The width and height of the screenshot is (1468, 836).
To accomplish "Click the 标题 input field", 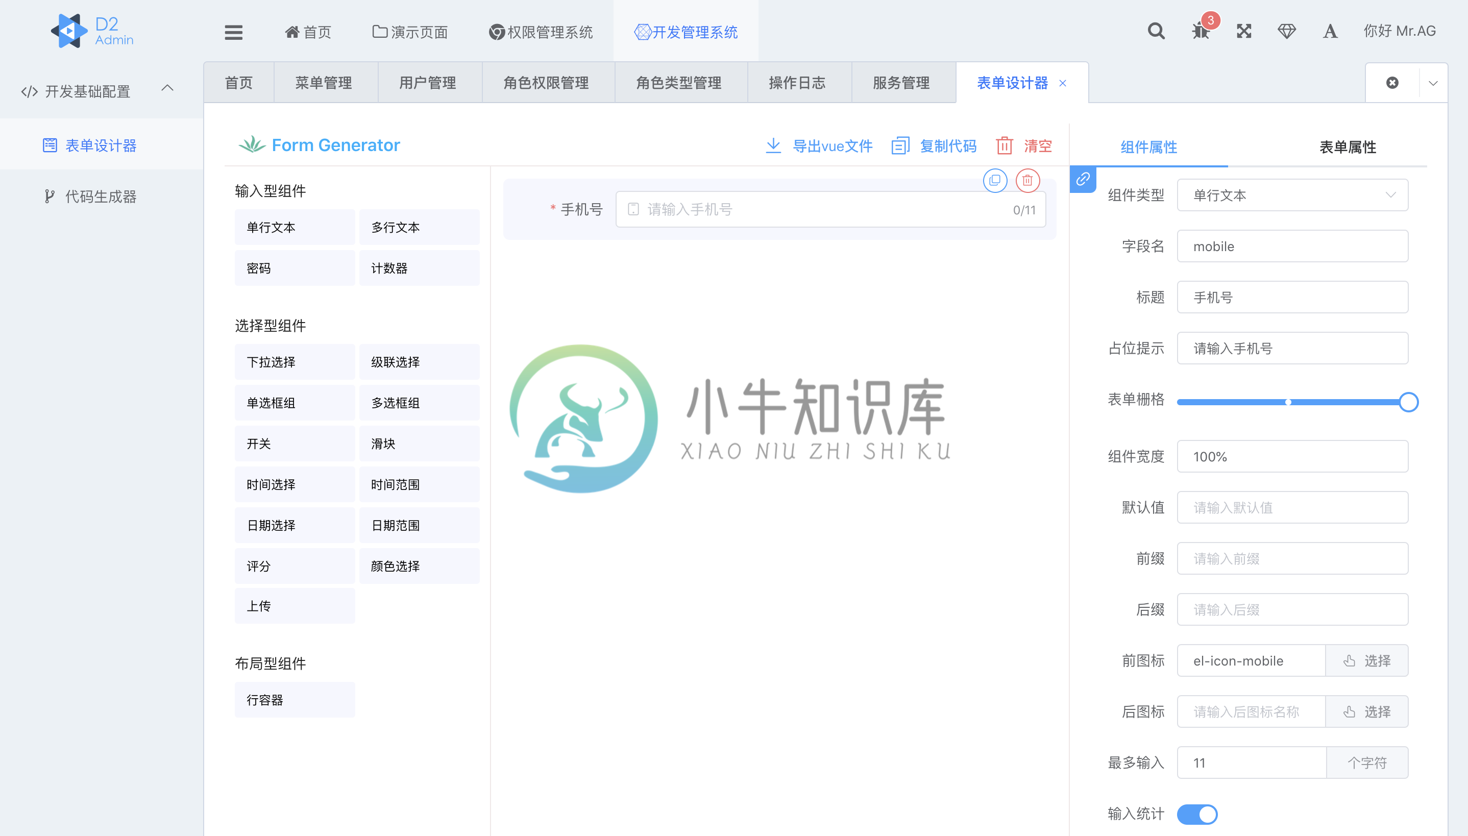I will click(x=1292, y=298).
